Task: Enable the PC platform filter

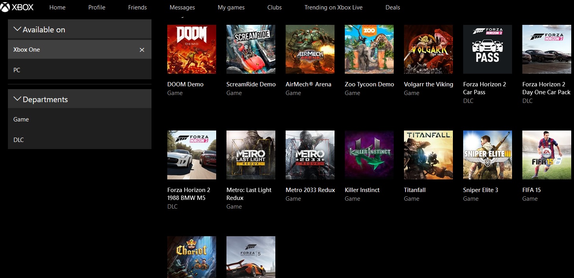Action: click(x=17, y=70)
